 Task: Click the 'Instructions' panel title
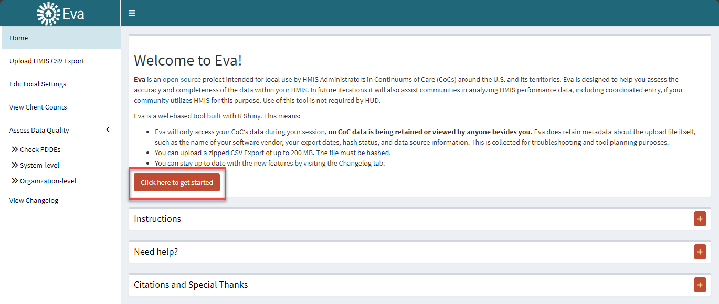click(x=157, y=219)
